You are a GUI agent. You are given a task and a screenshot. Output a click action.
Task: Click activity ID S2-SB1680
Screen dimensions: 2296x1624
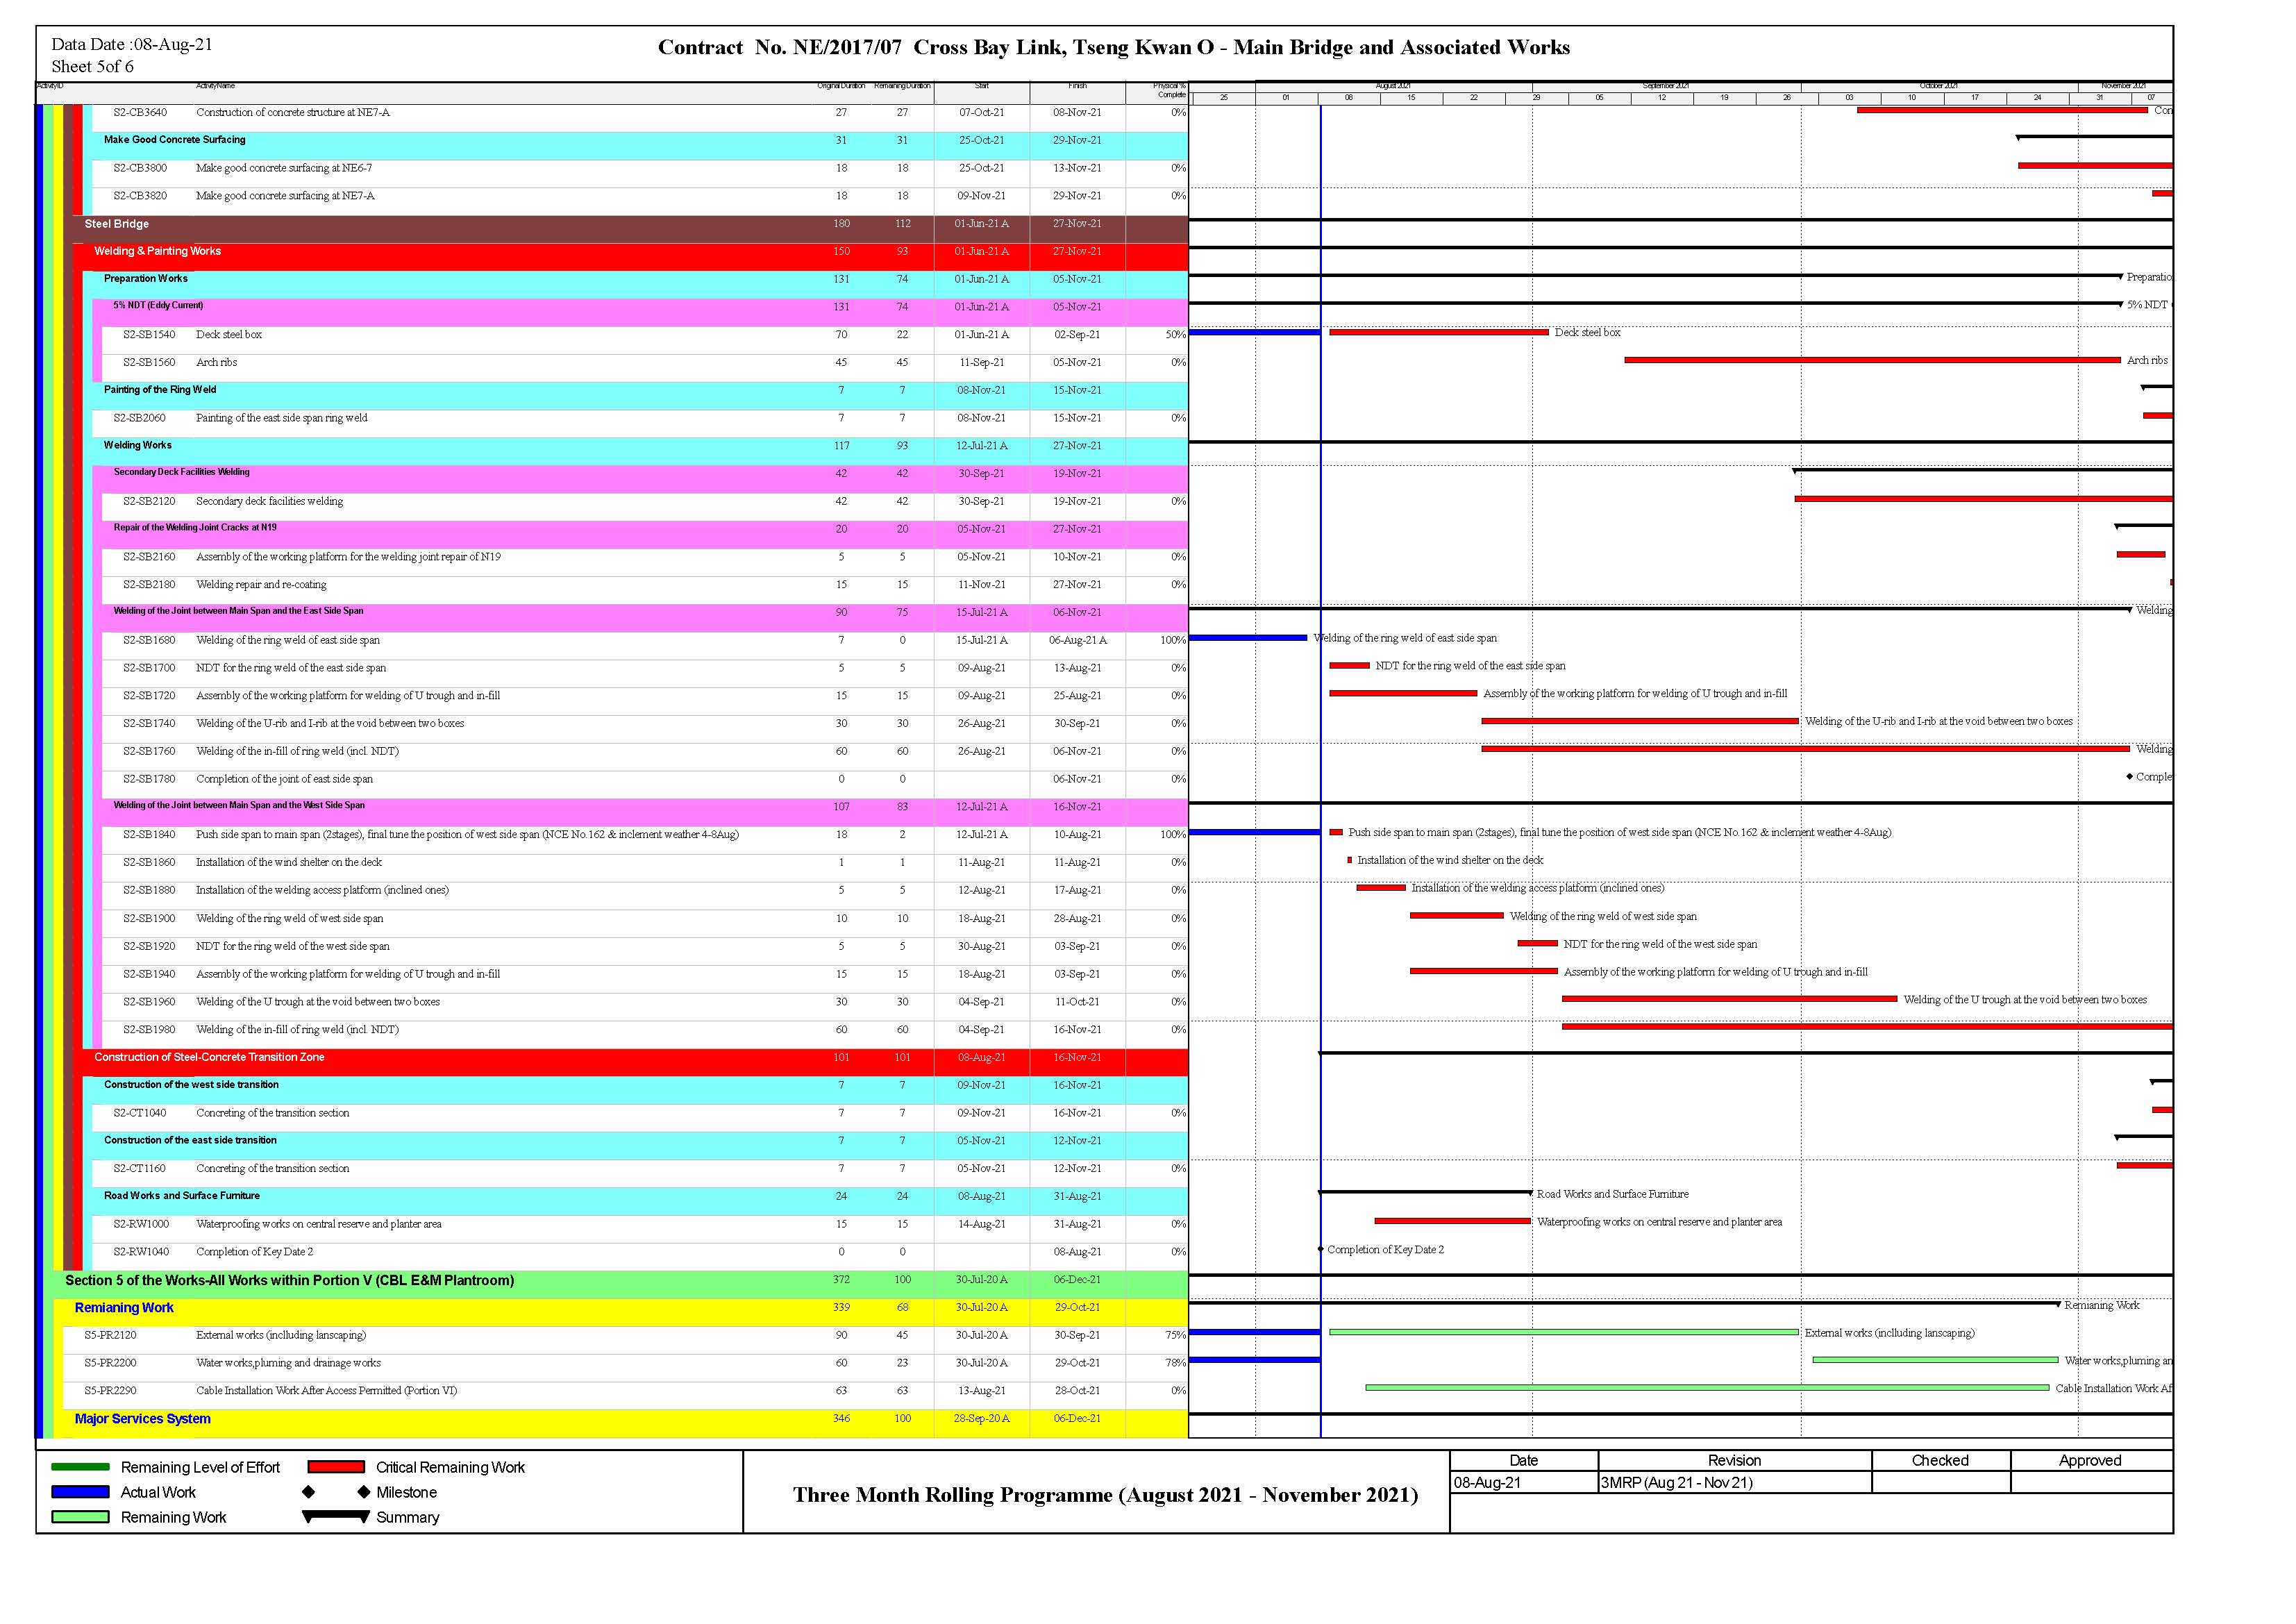click(x=149, y=640)
